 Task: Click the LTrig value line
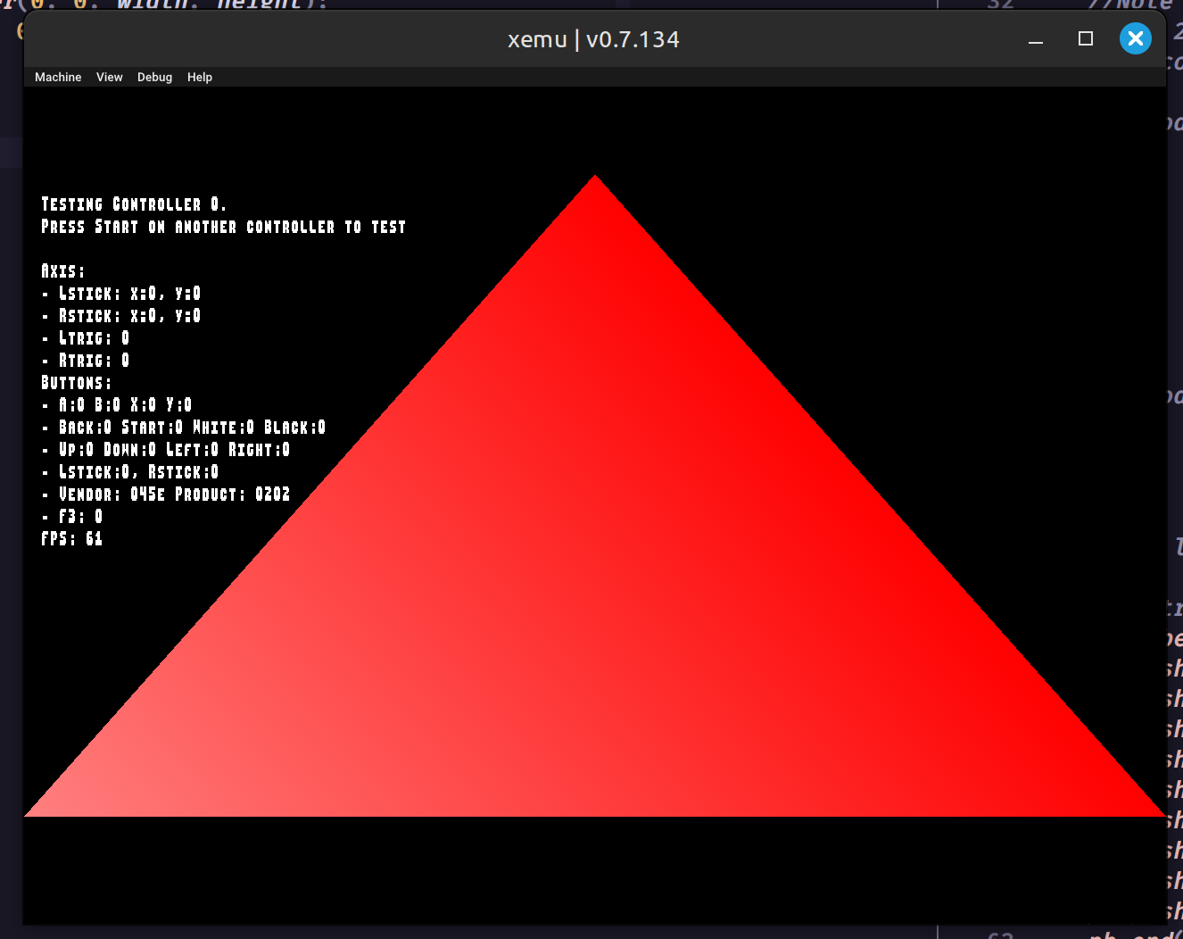(x=94, y=338)
